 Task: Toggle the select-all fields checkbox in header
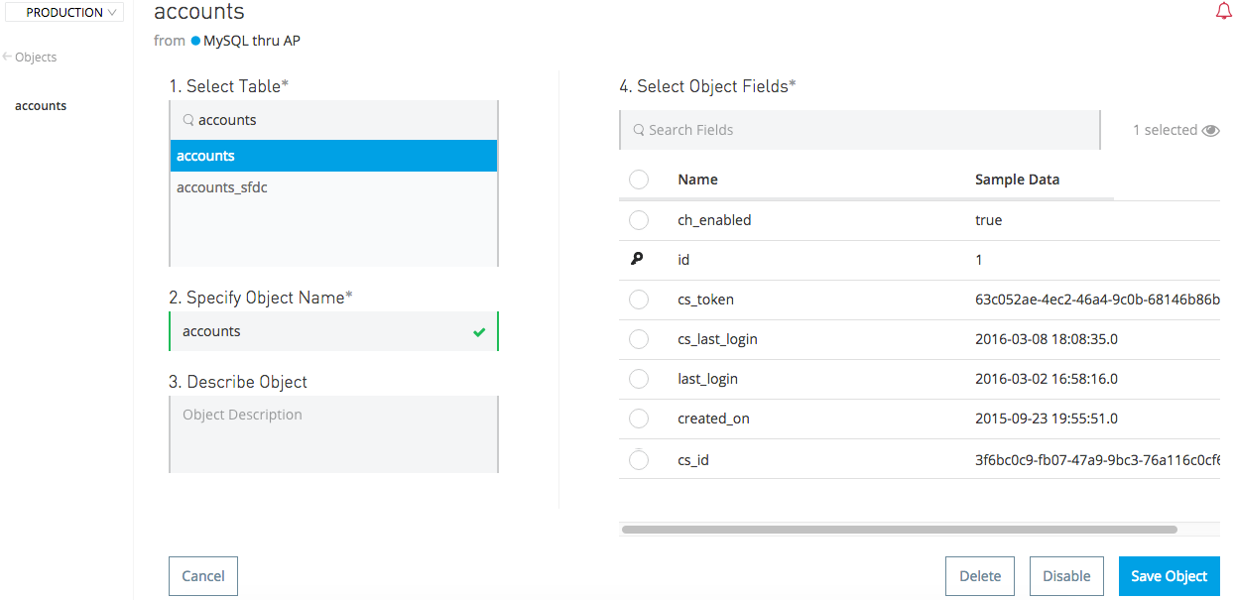click(639, 180)
